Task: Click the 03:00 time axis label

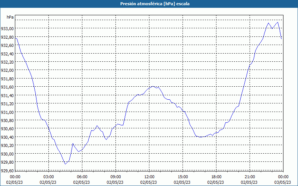Action: pyautogui.click(x=49, y=177)
